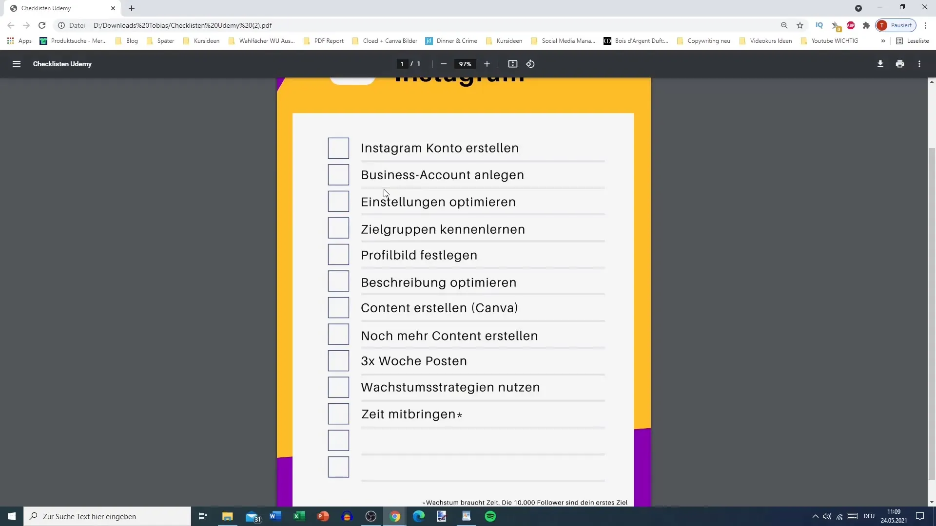This screenshot has height=526, width=936.
Task: Go back to the previous page
Action: tap(11, 25)
